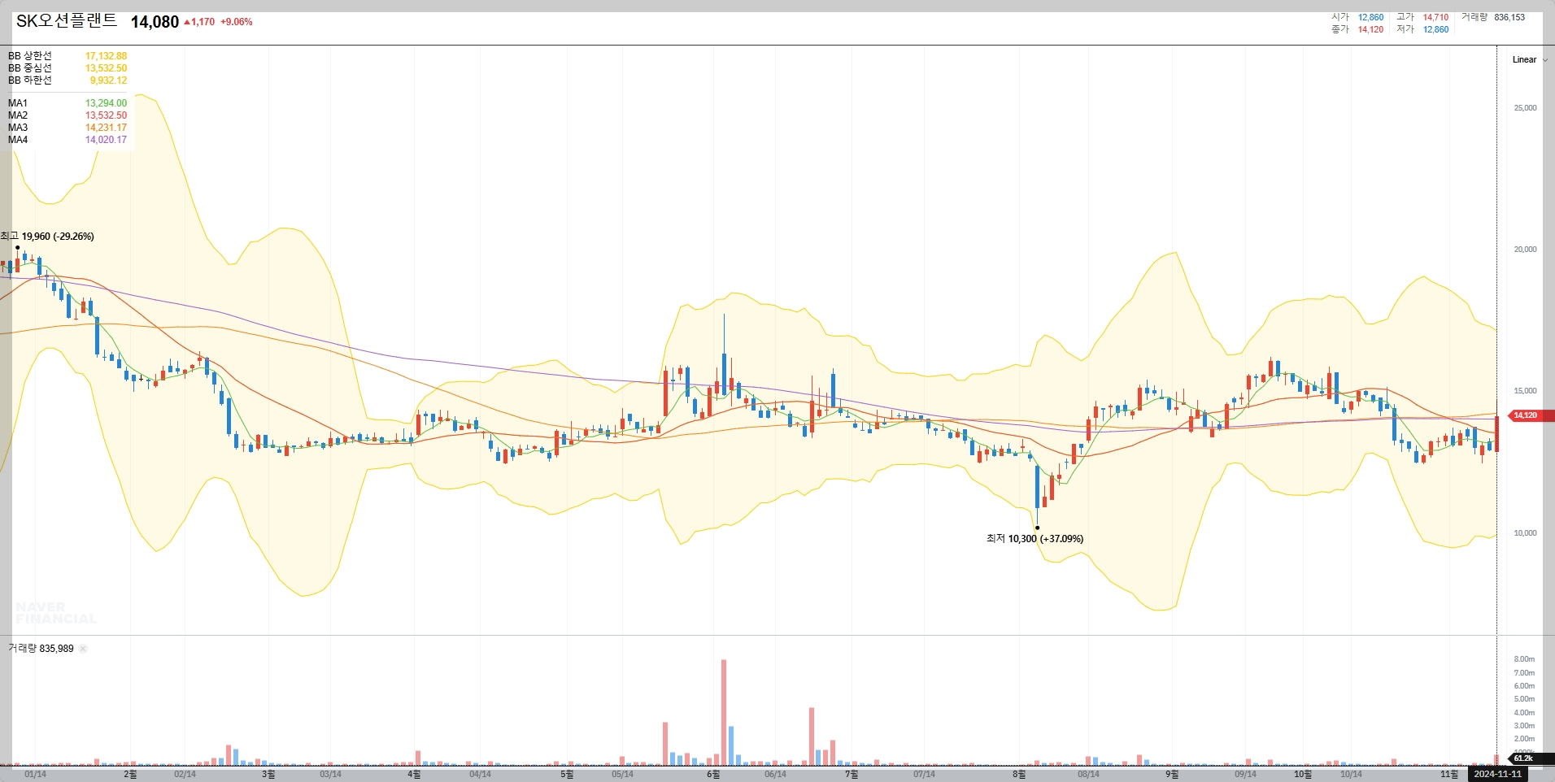Click the 15,000 price axis label
This screenshot has height=782, width=1555.
[x=1525, y=391]
